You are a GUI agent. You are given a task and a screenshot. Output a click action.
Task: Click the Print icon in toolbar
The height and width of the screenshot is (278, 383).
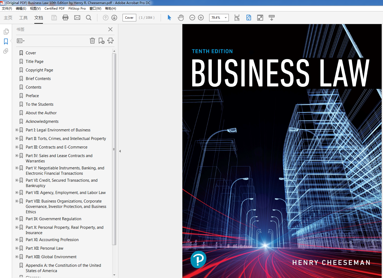coord(65,18)
